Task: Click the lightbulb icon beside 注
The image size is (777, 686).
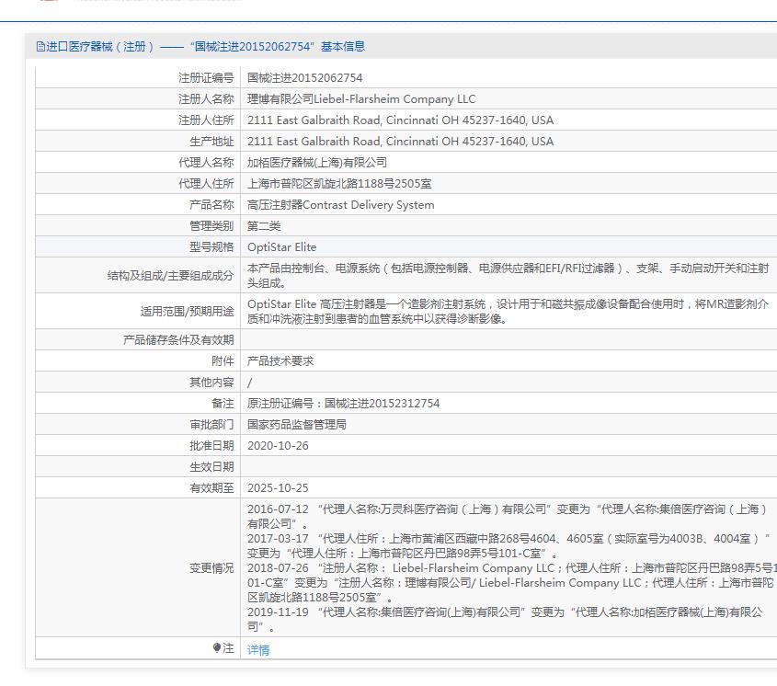Action: click(x=217, y=647)
